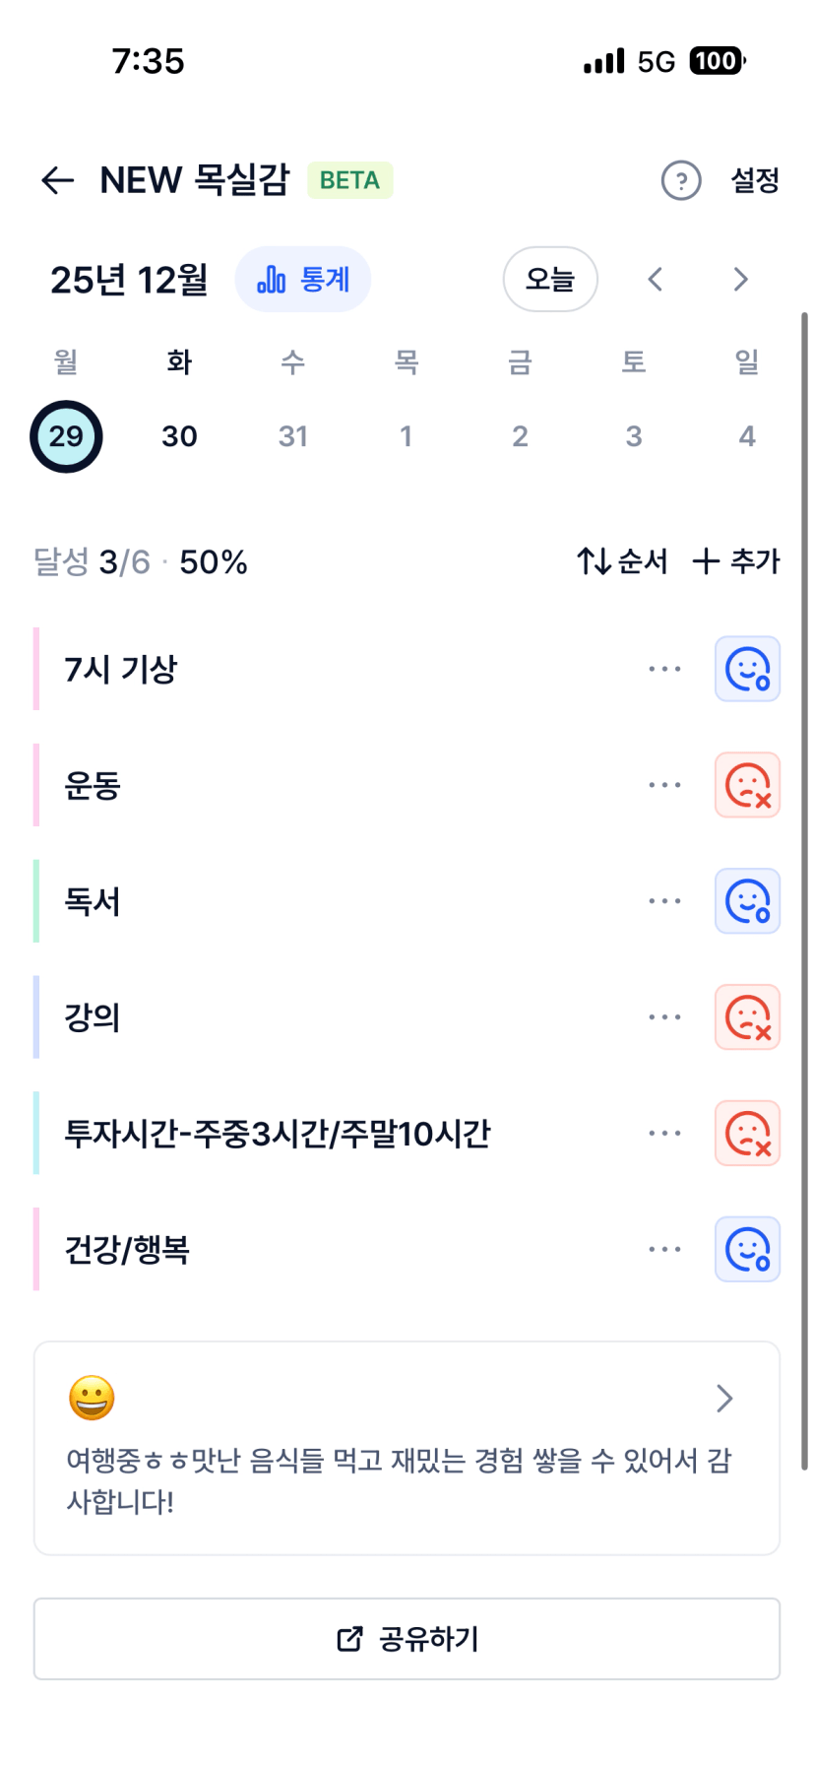This screenshot has width=814, height=1766.
Task: Open the help question mark icon
Action: click(x=681, y=180)
